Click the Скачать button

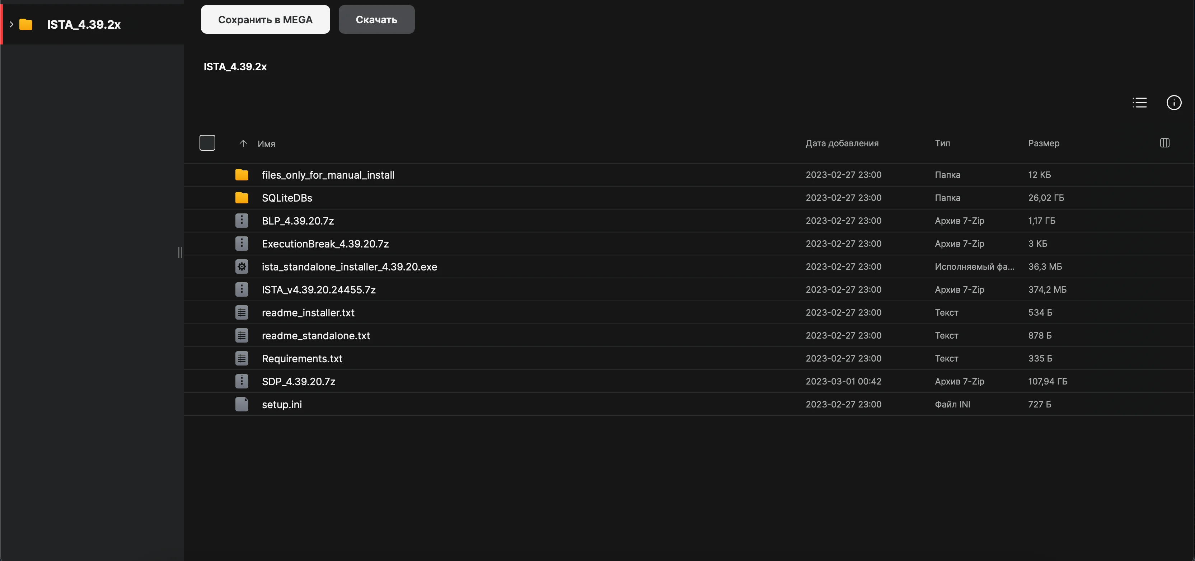click(x=376, y=19)
